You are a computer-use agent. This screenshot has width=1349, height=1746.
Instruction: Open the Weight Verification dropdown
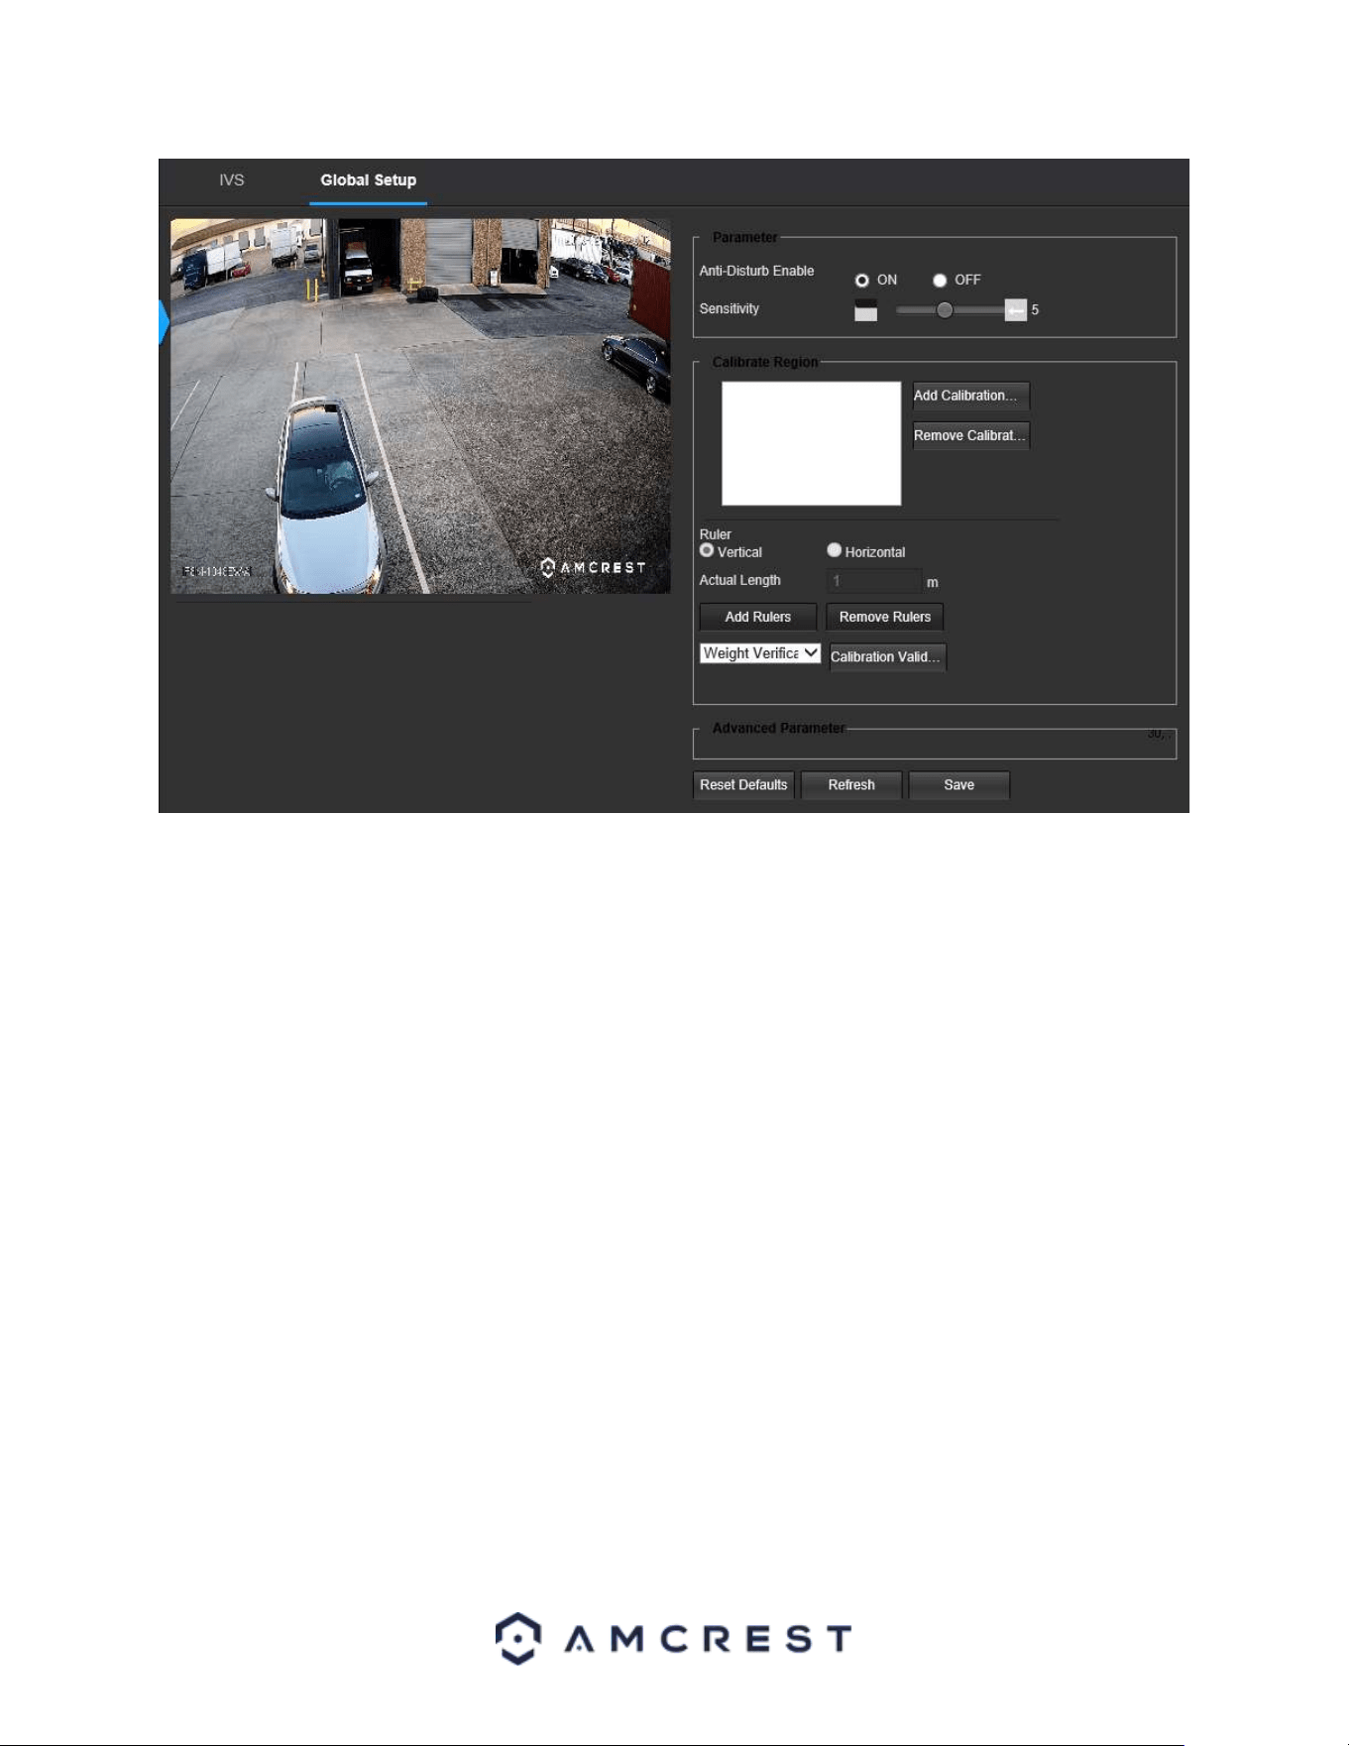760,653
